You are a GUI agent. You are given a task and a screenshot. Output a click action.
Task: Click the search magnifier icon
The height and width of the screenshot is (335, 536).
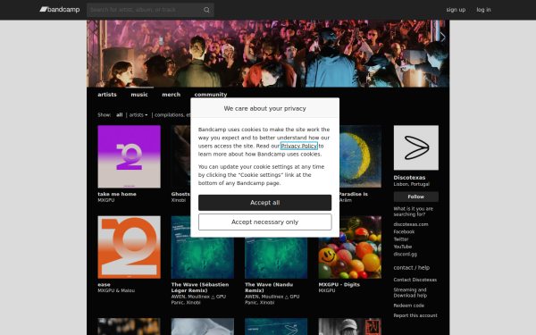(206, 10)
